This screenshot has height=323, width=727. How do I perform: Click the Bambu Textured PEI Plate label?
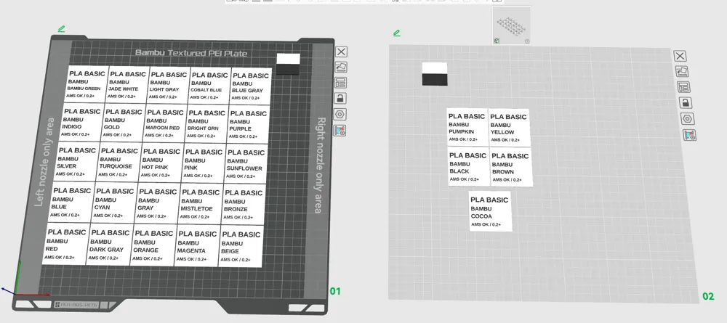(x=191, y=53)
